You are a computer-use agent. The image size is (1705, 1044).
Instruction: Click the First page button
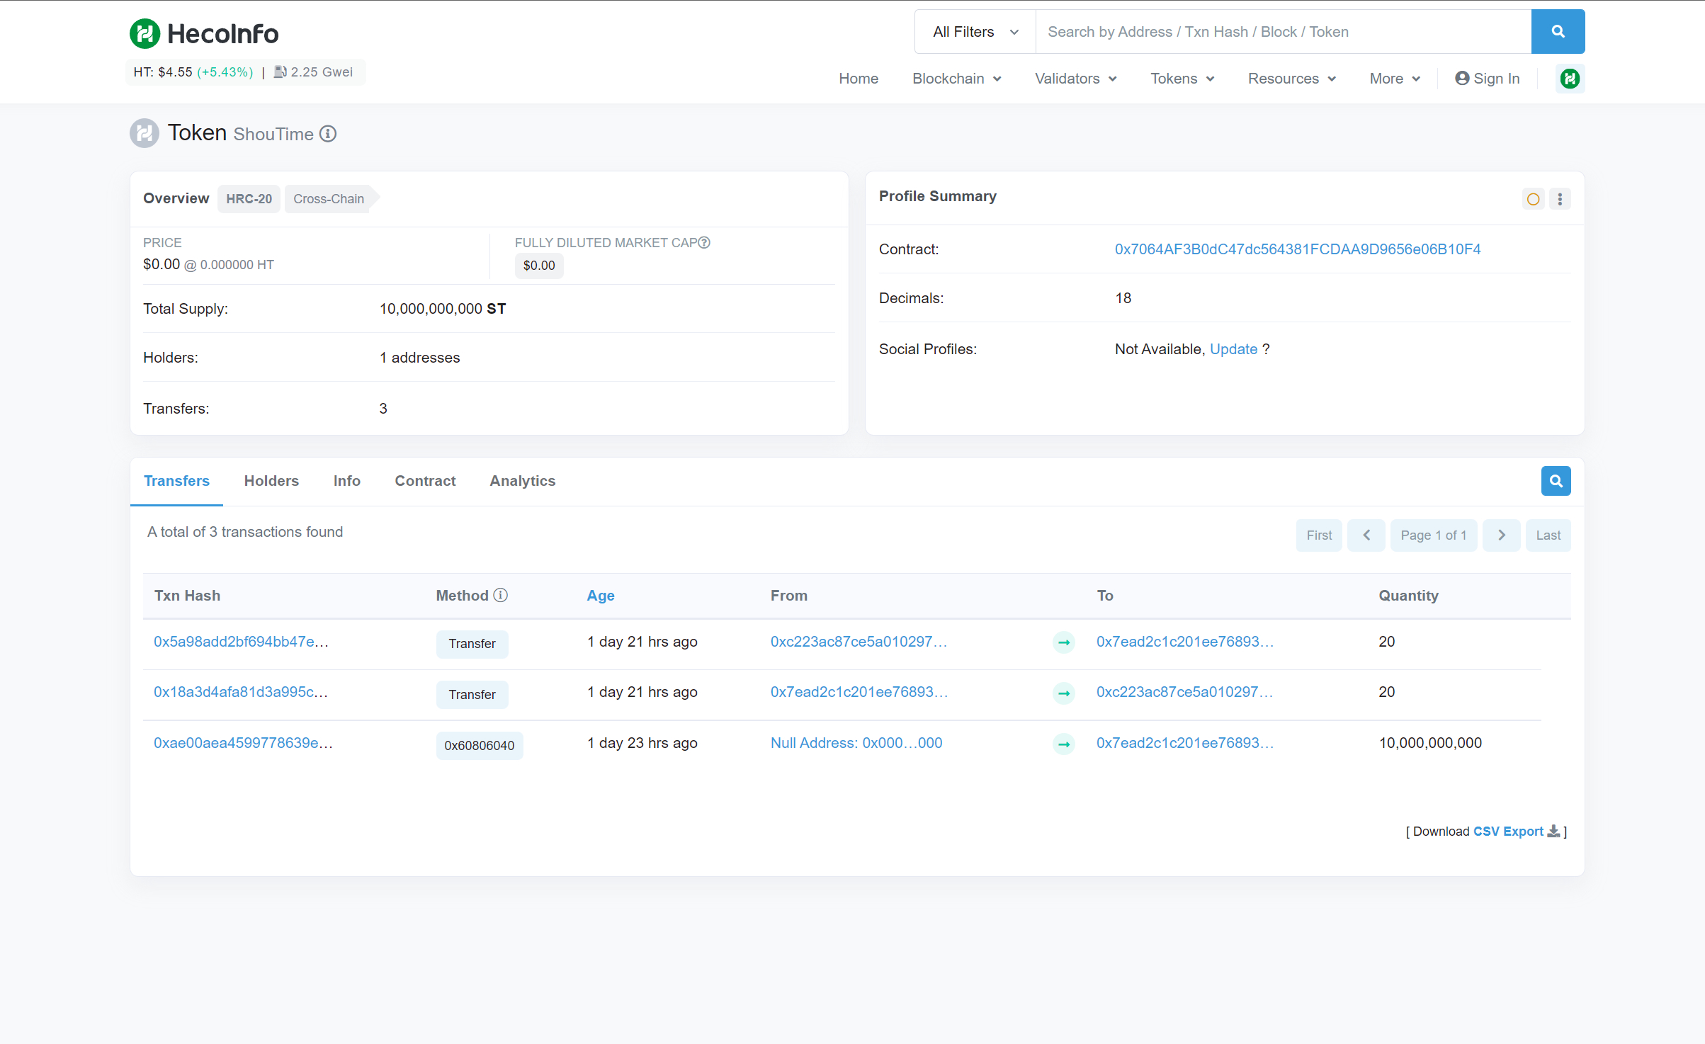pos(1319,535)
